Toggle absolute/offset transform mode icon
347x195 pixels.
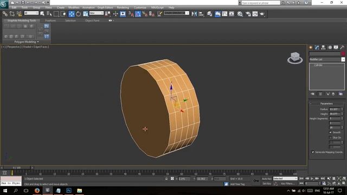pos(172,178)
